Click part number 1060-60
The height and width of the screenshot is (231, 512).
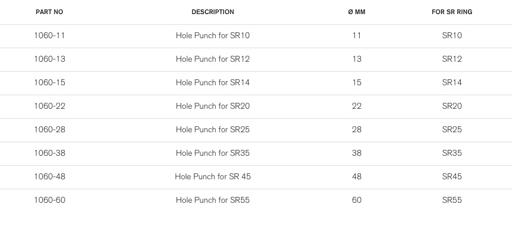49,200
